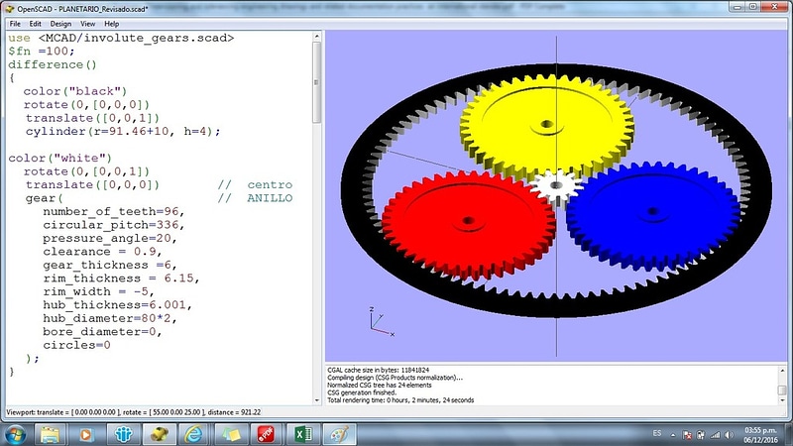This screenshot has width=793, height=446.
Task: Open the Edit menu
Action: [x=35, y=24]
